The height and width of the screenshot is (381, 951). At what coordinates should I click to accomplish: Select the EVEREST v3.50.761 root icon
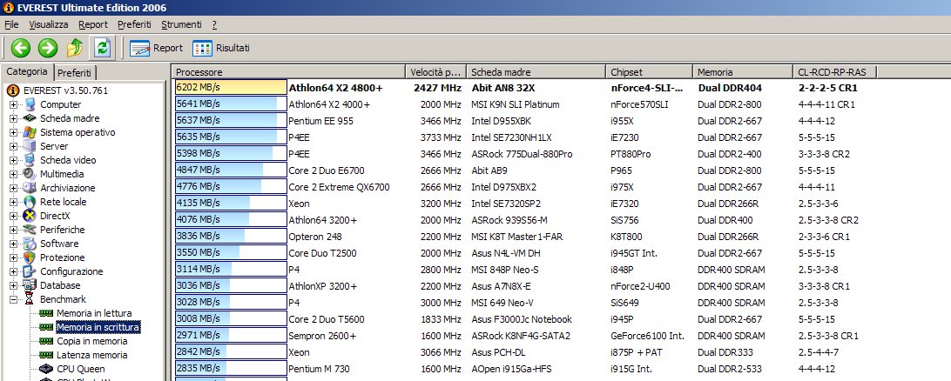(13, 90)
